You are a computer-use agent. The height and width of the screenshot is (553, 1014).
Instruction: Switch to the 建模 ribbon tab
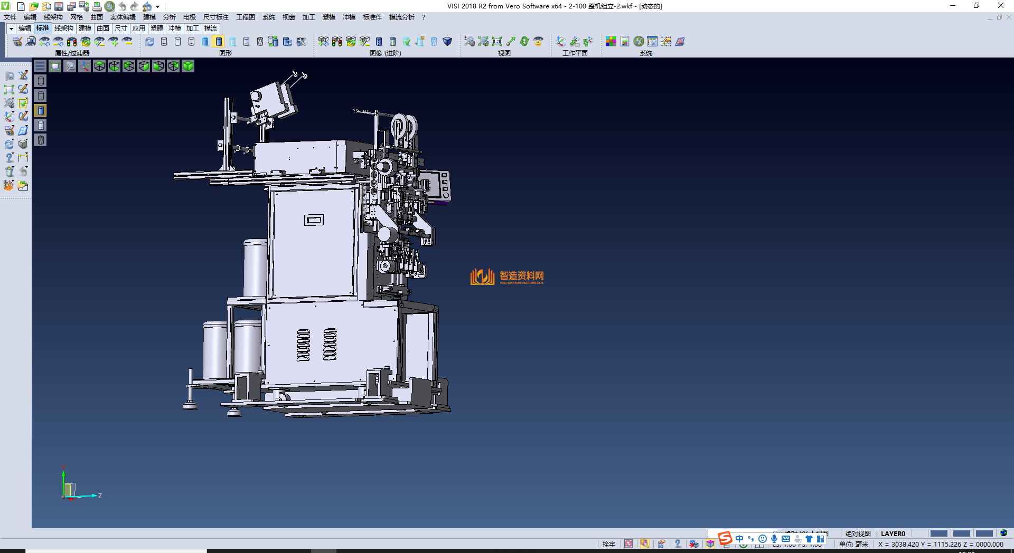click(84, 28)
